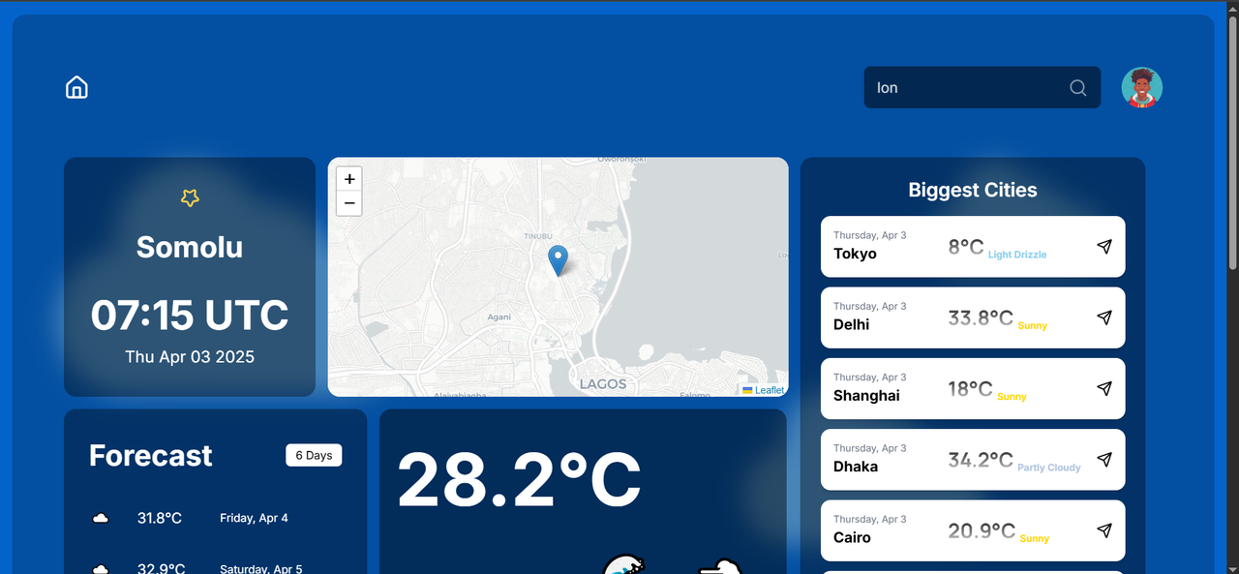
Task: Click the 6 Days forecast button
Action: tap(314, 455)
